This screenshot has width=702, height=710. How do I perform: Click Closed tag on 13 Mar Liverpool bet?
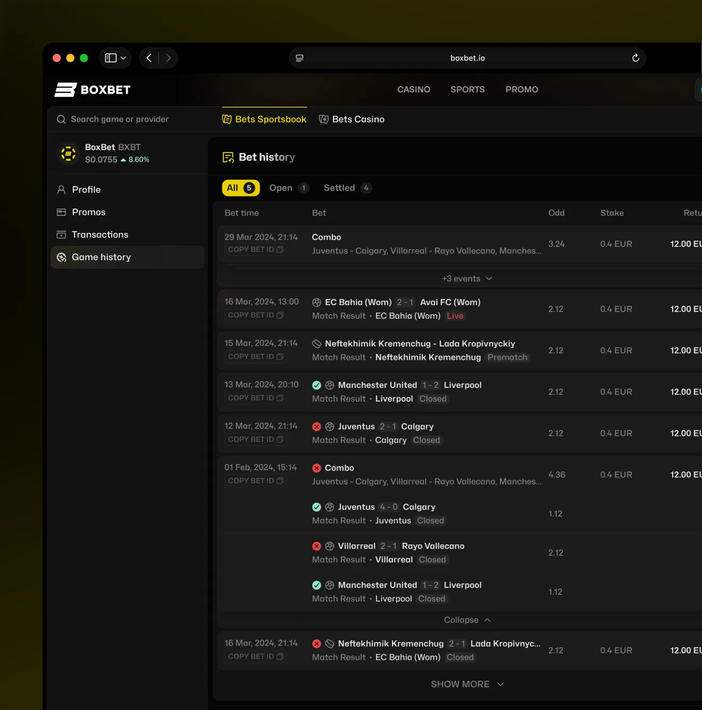(433, 399)
